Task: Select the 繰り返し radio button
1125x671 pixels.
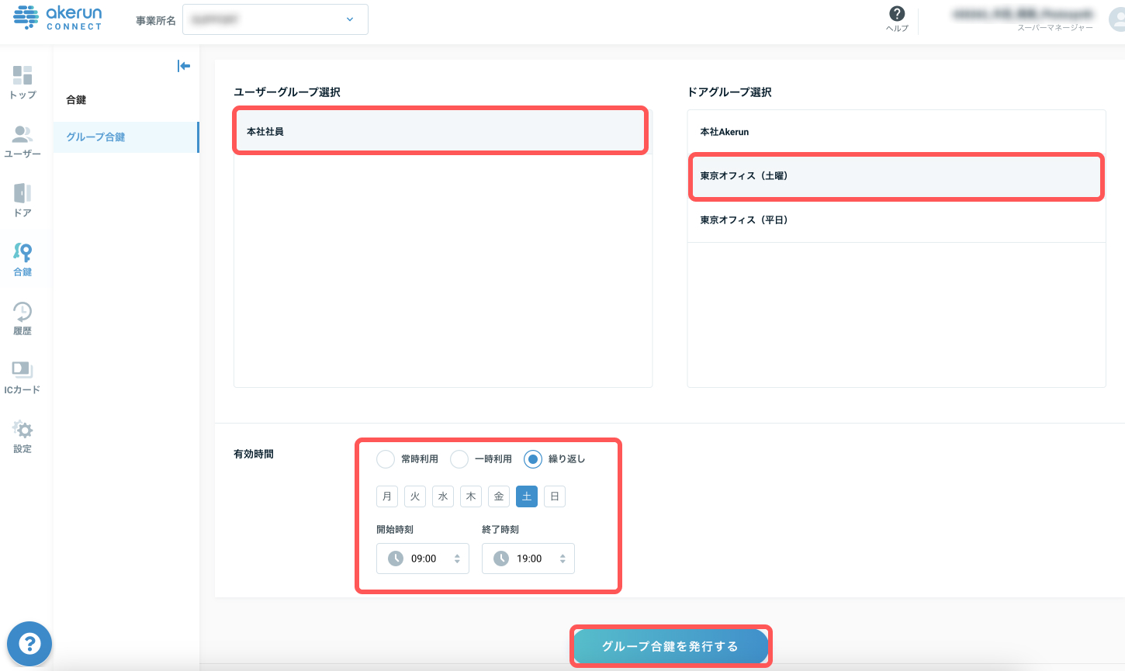Action: 533,459
